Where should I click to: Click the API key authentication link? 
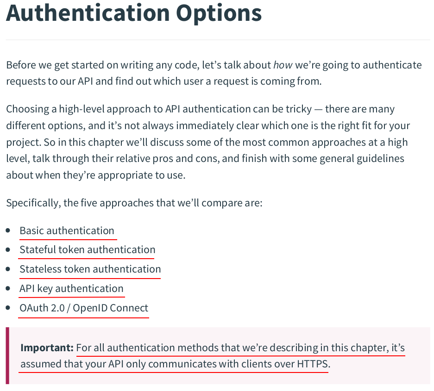coord(71,289)
